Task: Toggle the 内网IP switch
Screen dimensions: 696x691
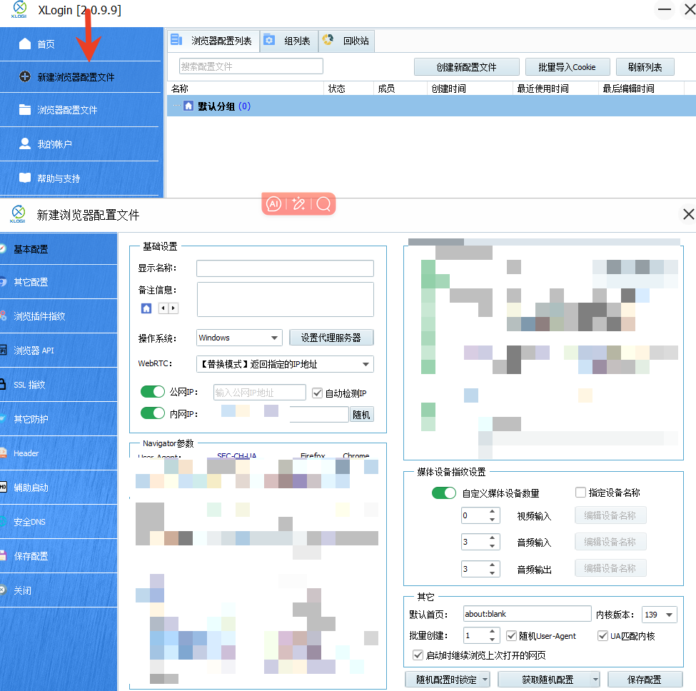Action: click(152, 413)
